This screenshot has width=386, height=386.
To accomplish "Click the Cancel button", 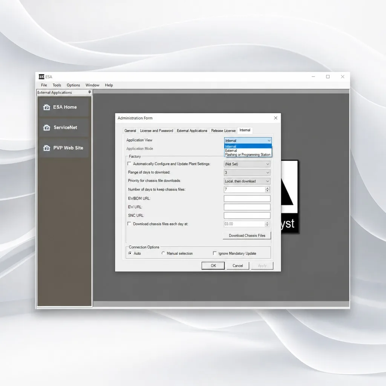I will click(238, 266).
